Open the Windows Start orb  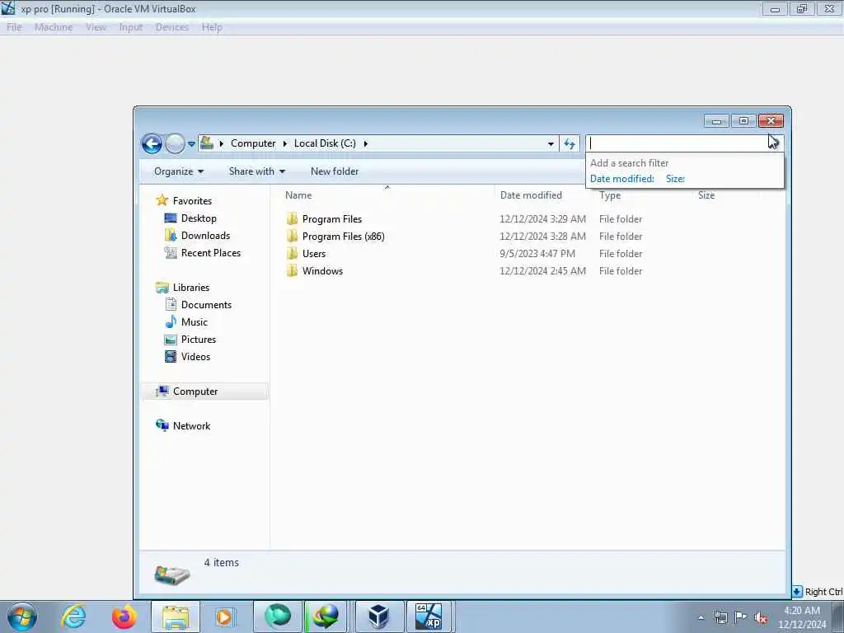click(22, 617)
